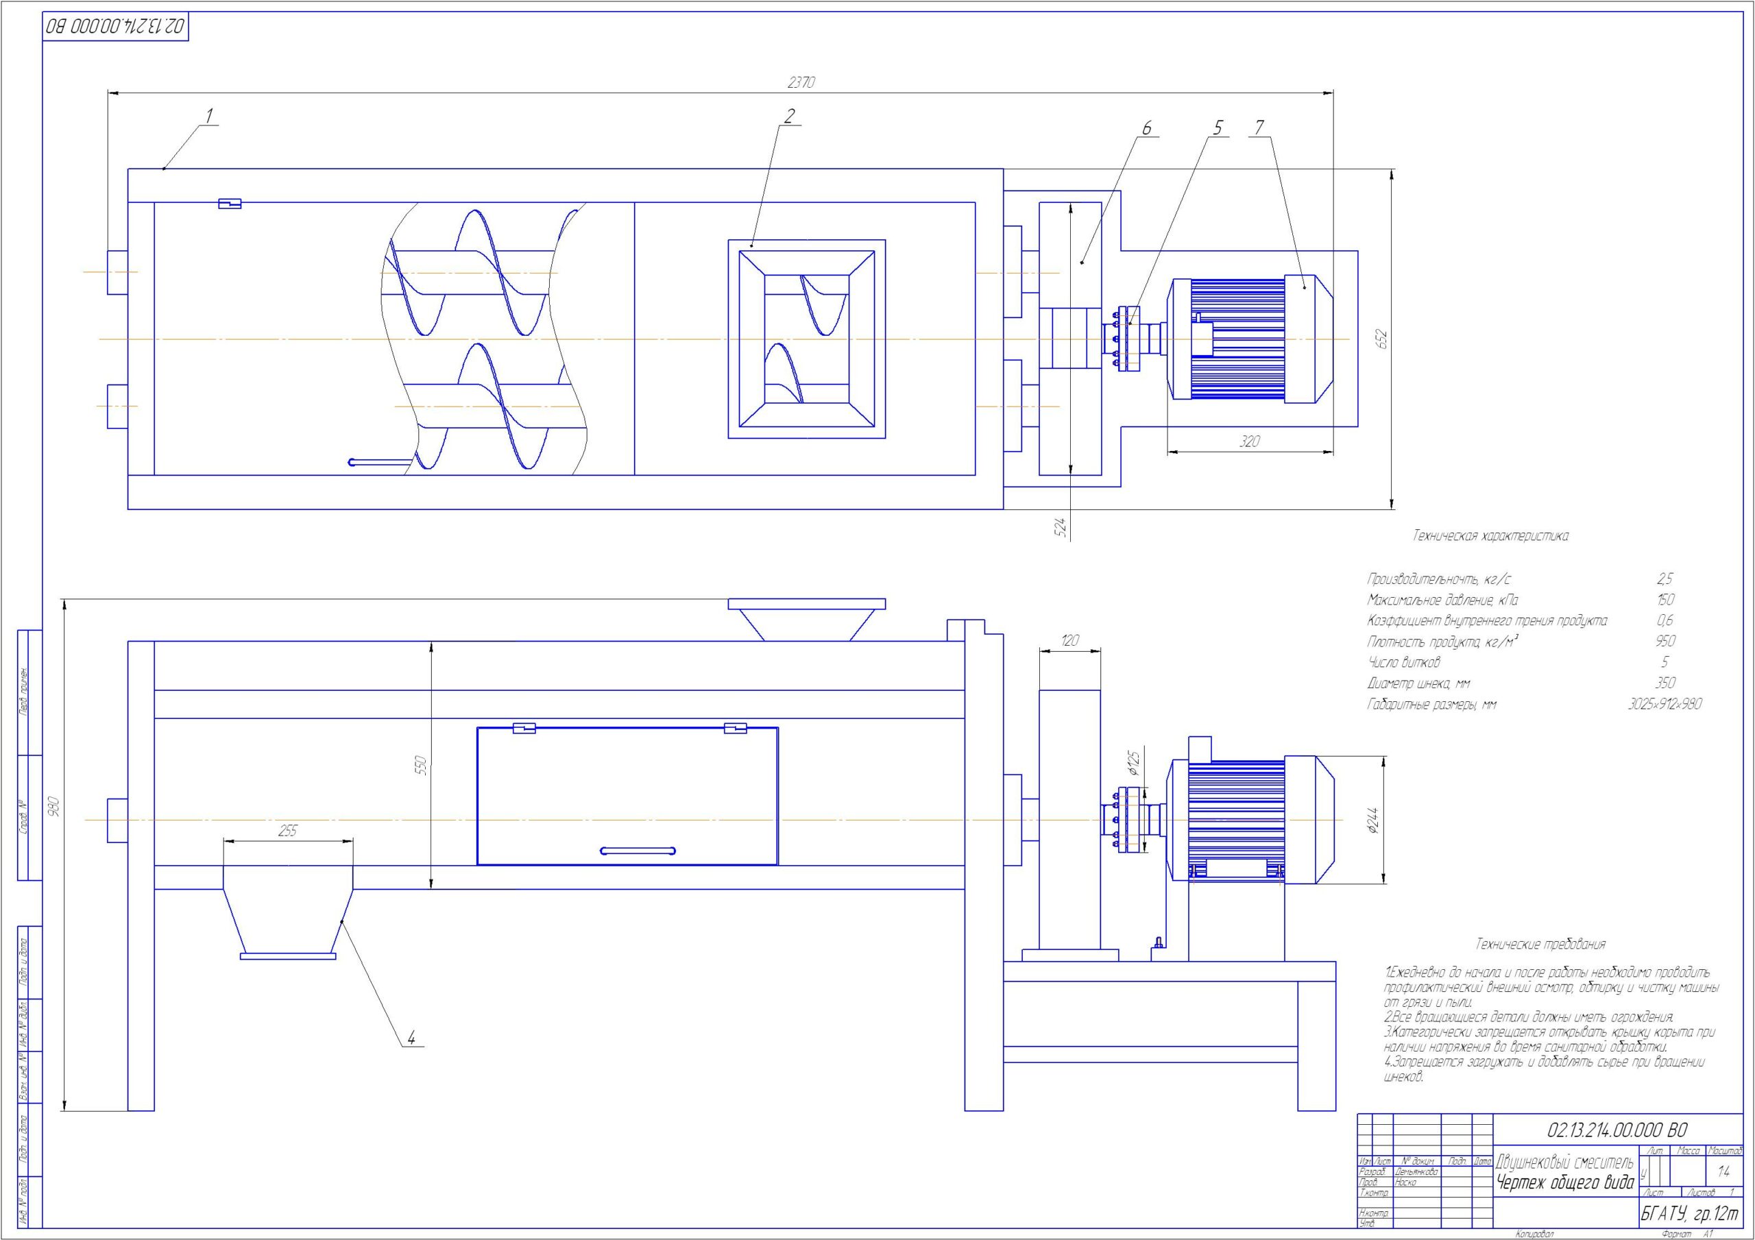
Task: Click the '№ докум.' column header
Action: click(1417, 1161)
